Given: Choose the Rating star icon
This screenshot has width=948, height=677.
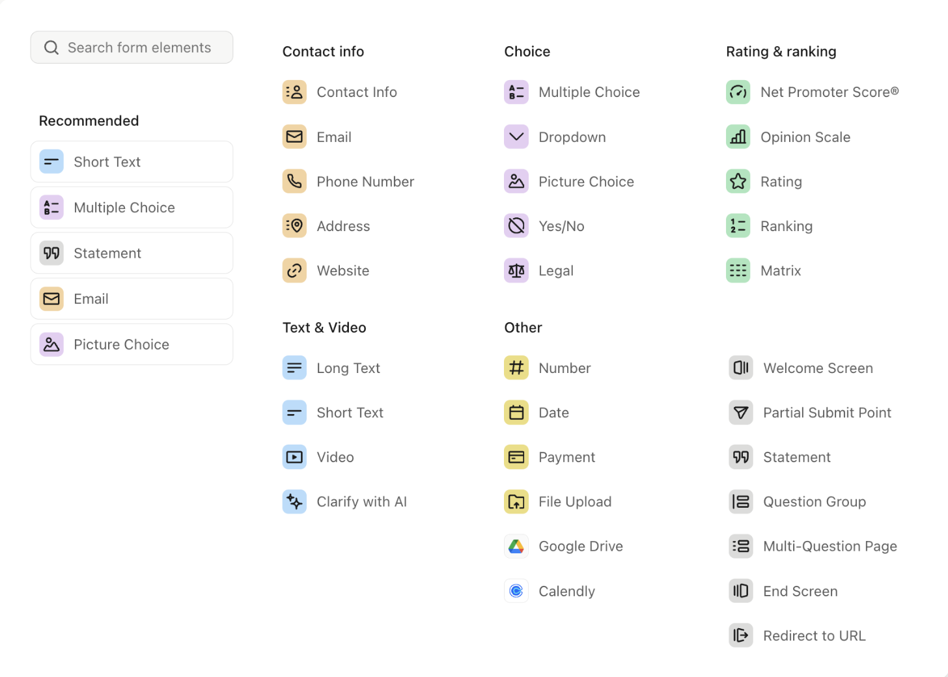Looking at the screenshot, I should [738, 182].
